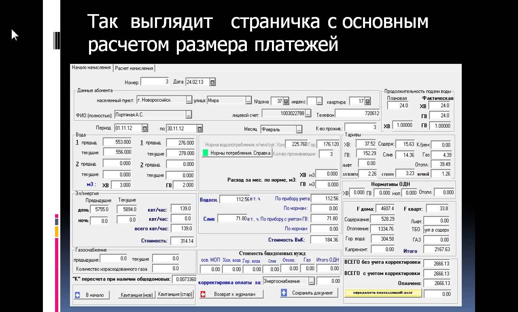Click Квитанция (нов) button

(x=138, y=295)
